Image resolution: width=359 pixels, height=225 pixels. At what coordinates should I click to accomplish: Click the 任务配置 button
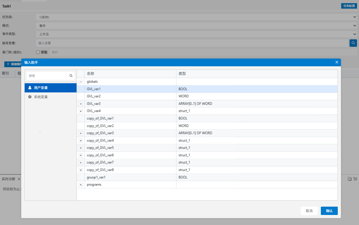[349, 6]
